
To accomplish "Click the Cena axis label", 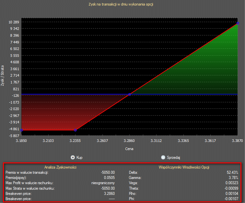I will [130, 149].
